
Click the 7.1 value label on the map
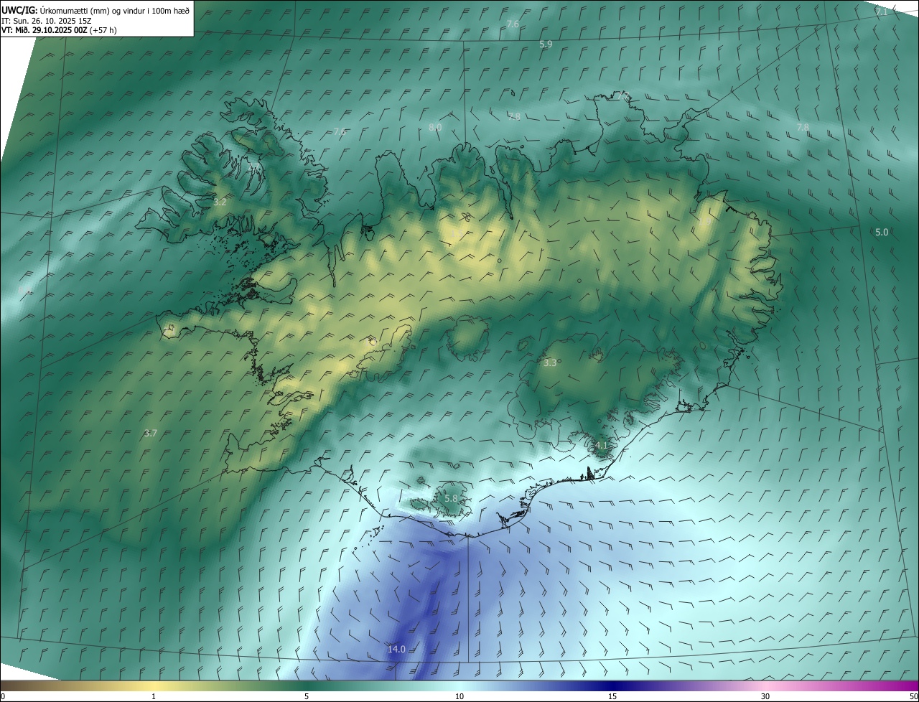tap(882, 11)
